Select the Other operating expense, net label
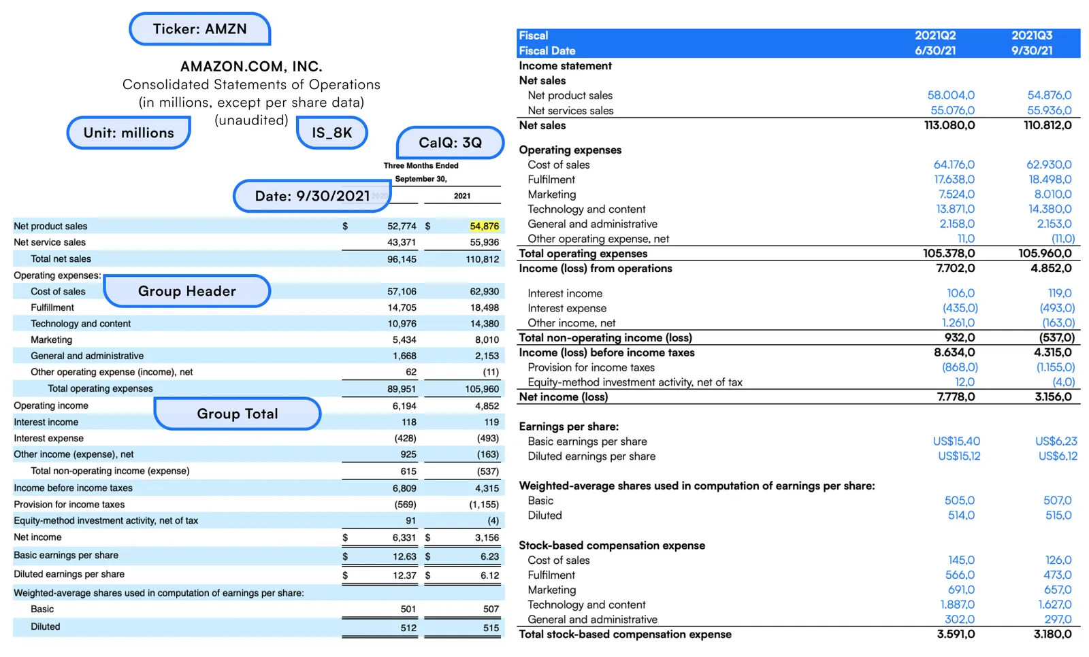This screenshot has width=1089, height=657. coord(598,239)
